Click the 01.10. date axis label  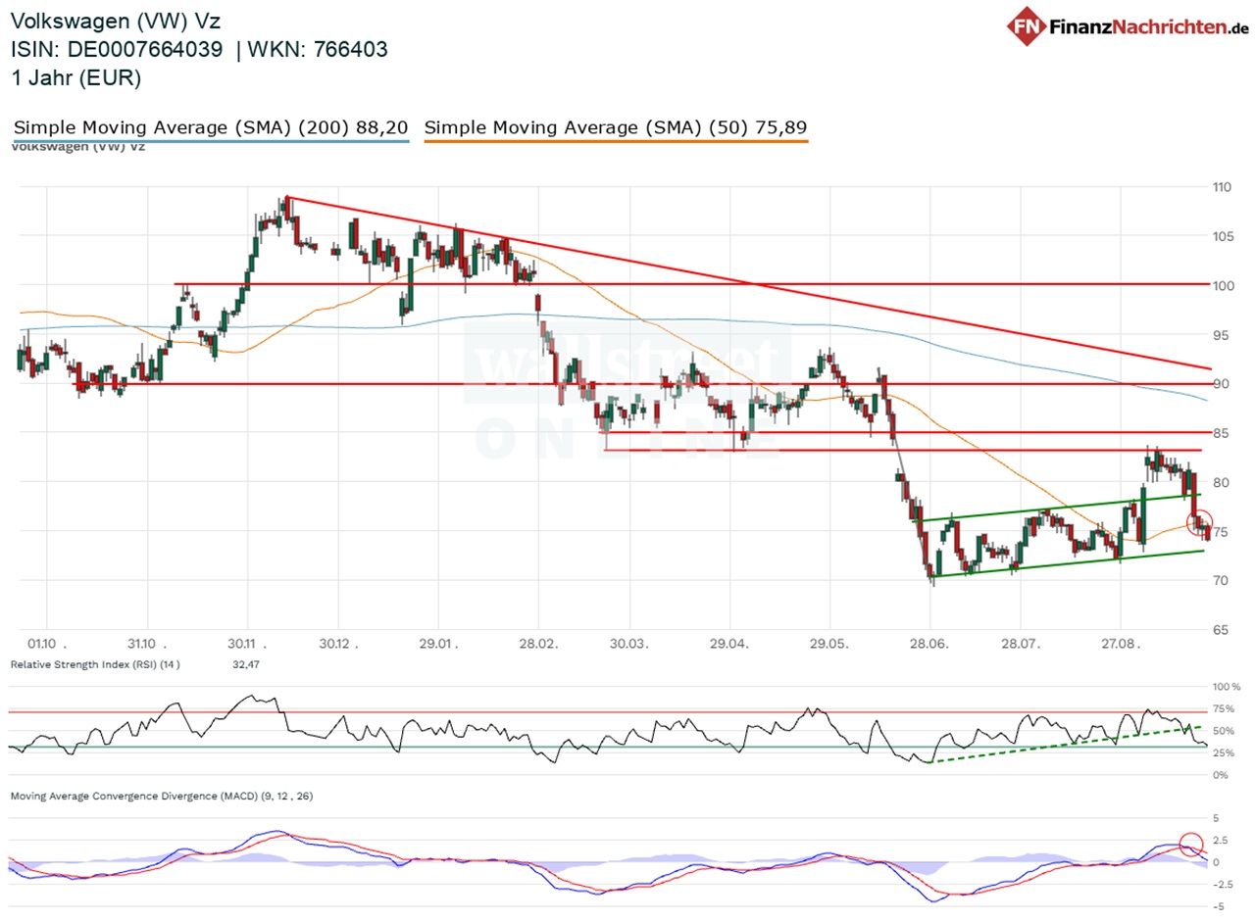(48, 643)
